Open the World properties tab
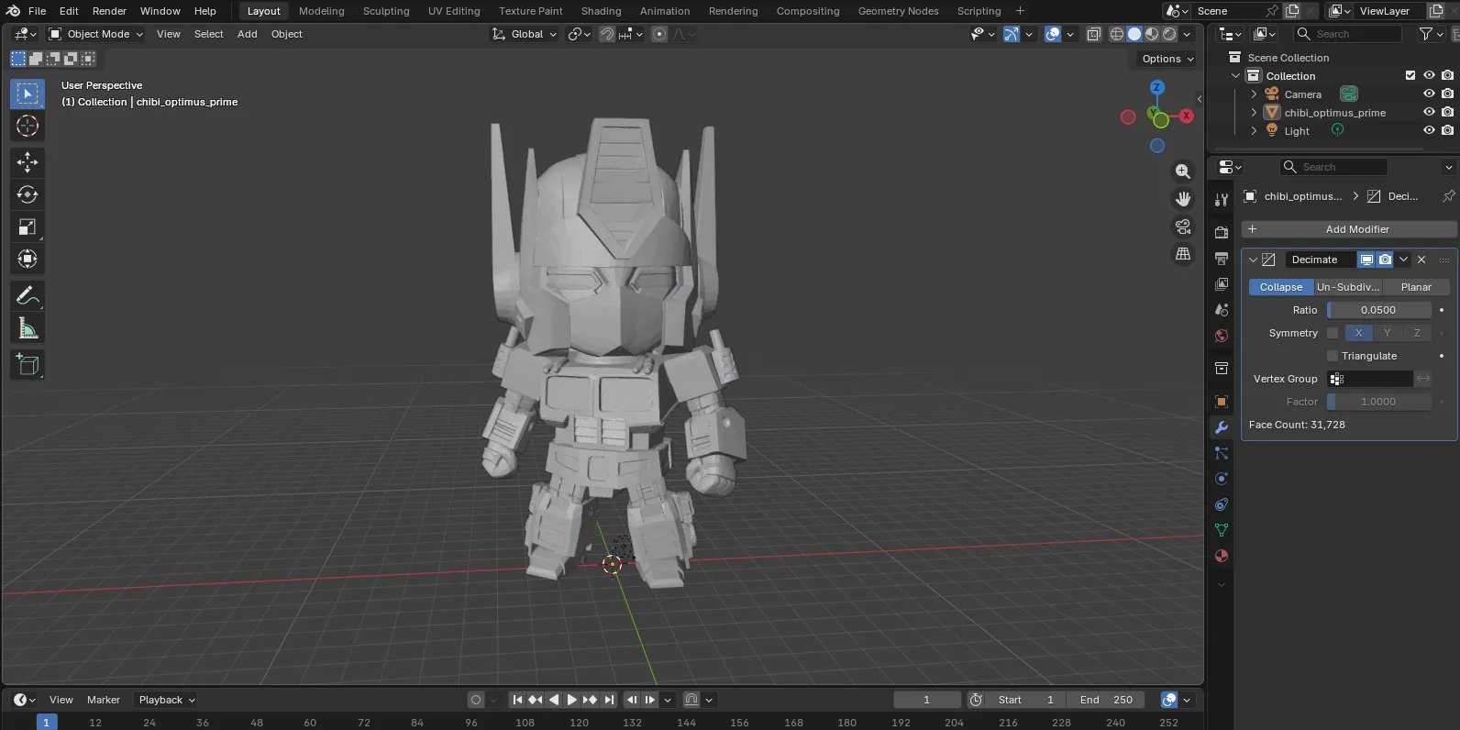 pyautogui.click(x=1222, y=336)
